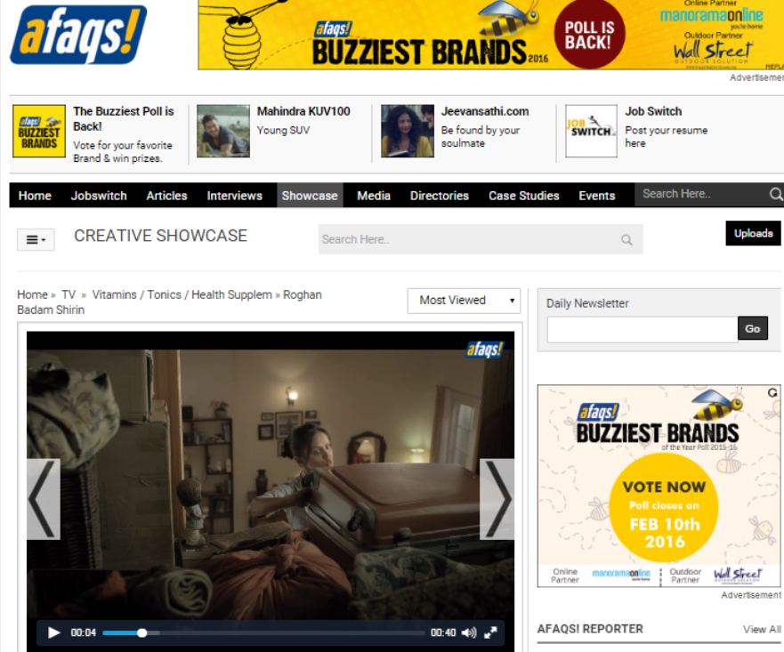
Task: Click the afaqs! logo in header
Action: click(x=78, y=35)
